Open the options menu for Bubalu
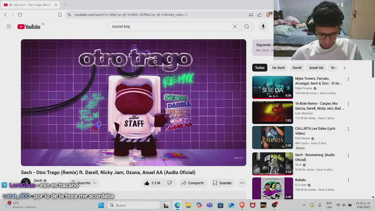Screen dimensions: 375x211 point(348,181)
